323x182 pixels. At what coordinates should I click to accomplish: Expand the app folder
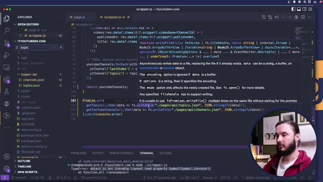[x=24, y=58]
